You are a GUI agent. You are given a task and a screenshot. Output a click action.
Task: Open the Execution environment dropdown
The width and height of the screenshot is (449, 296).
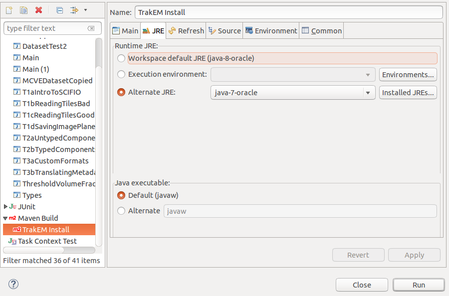click(368, 75)
